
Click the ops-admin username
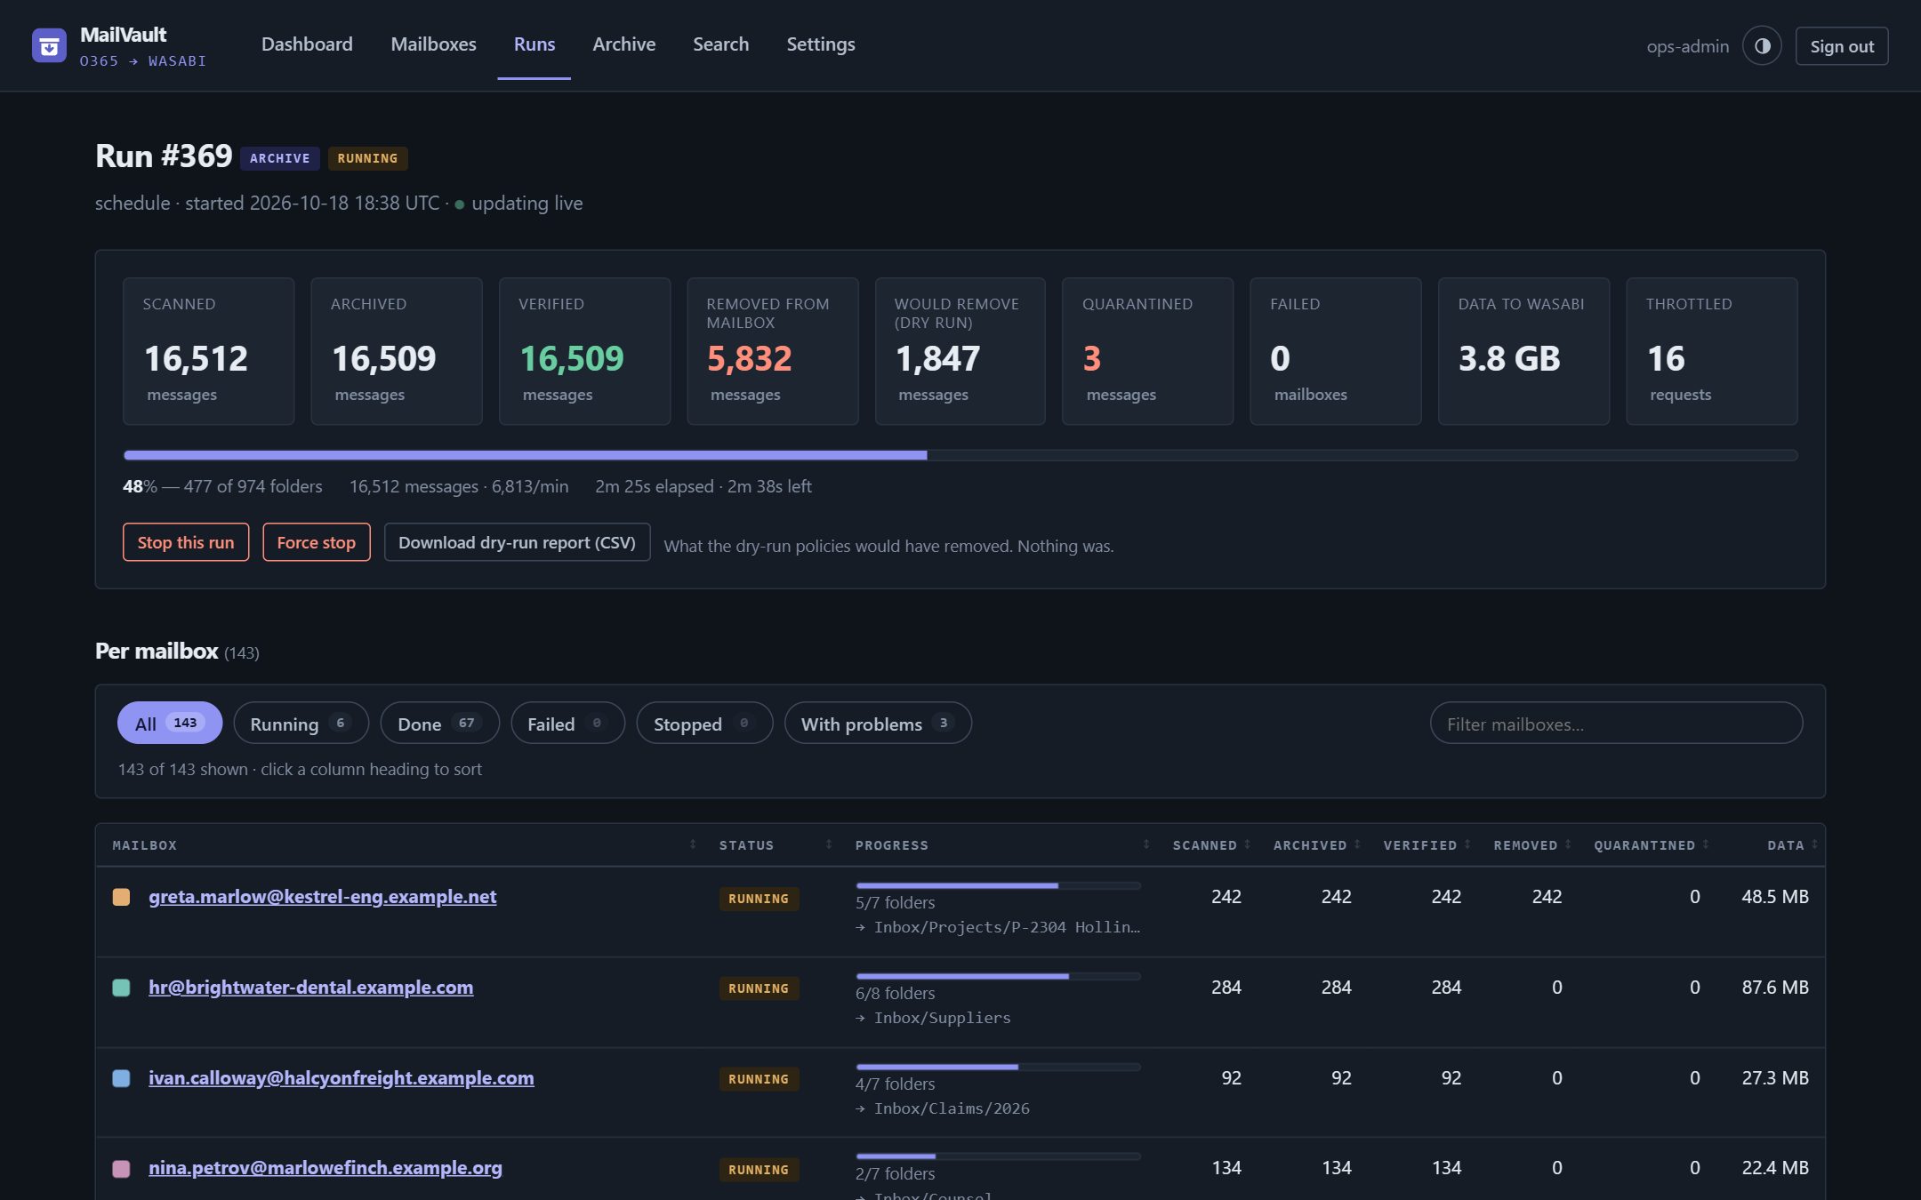coord(1687,46)
